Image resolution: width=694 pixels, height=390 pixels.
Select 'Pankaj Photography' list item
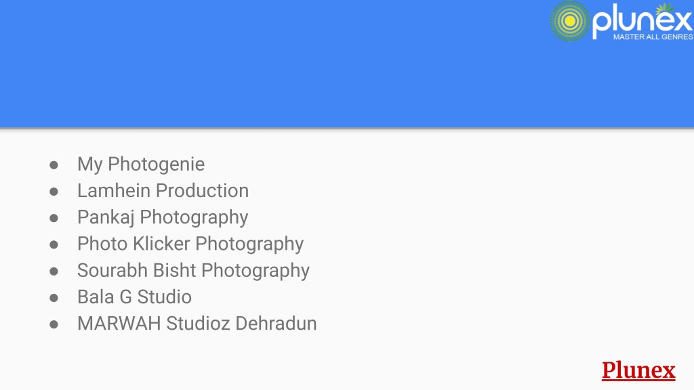click(163, 217)
